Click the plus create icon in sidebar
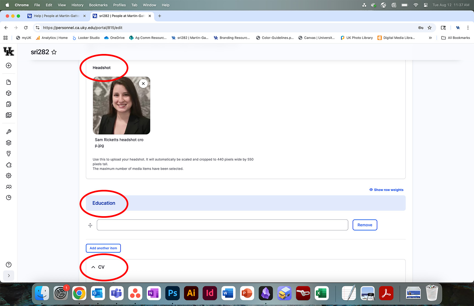Viewport: 474px width, 306px height. coord(9,65)
